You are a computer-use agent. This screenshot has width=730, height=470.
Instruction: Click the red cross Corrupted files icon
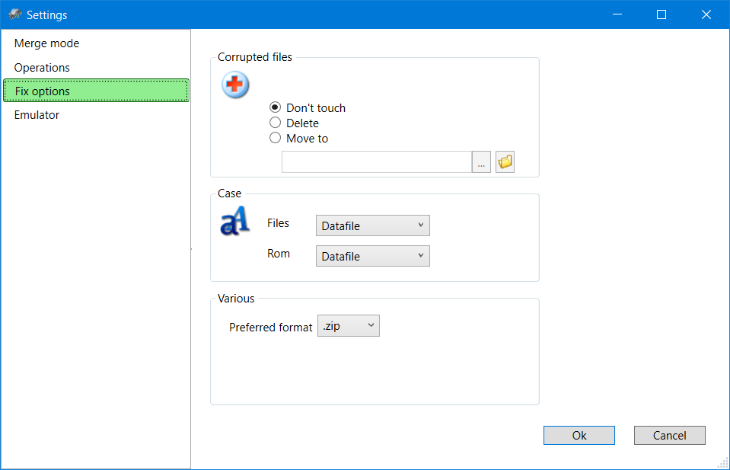click(x=235, y=85)
